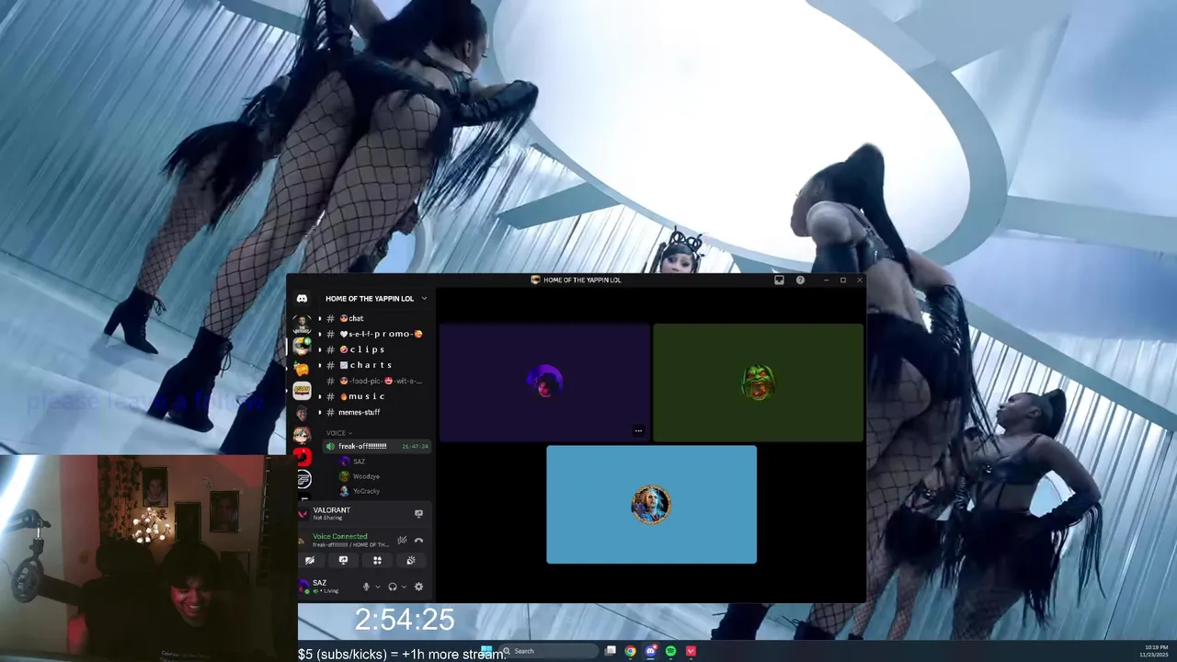Open the Windows Start menu
The width and height of the screenshot is (1177, 662).
(486, 651)
